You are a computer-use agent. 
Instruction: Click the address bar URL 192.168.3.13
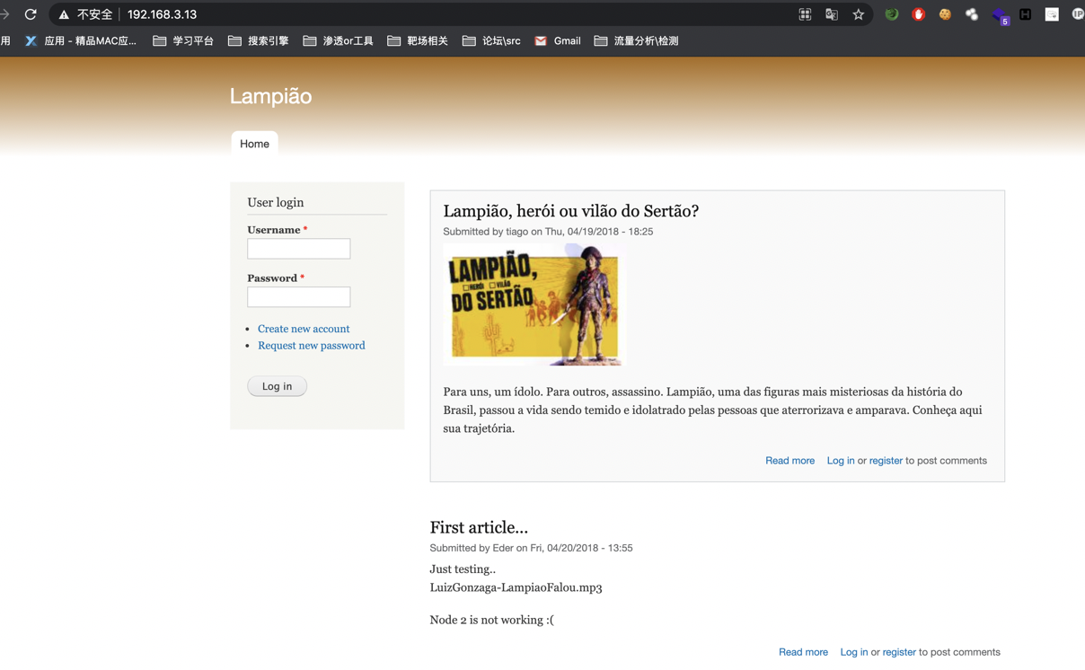[162, 14]
